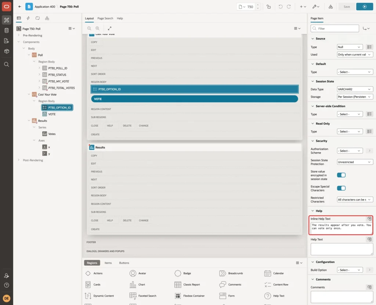
Task: Switch gallery to Buttons tab
Action: pos(124,263)
